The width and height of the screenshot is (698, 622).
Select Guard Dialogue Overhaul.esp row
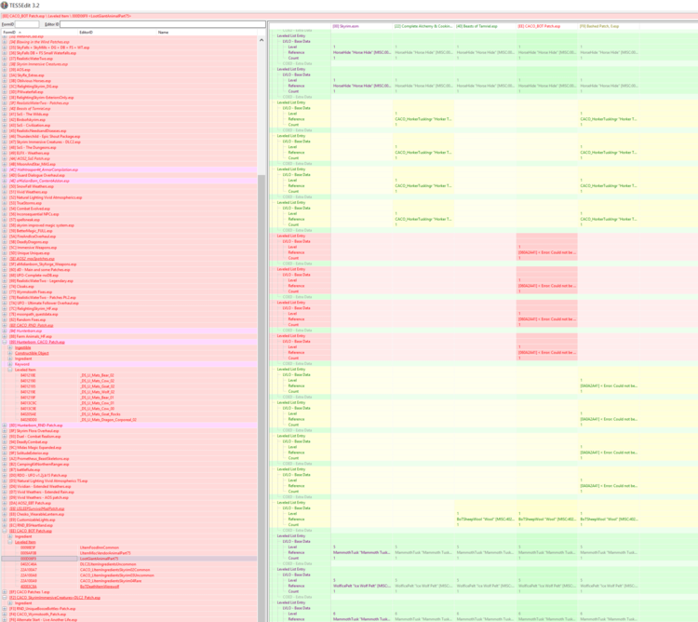pyautogui.click(x=129, y=175)
